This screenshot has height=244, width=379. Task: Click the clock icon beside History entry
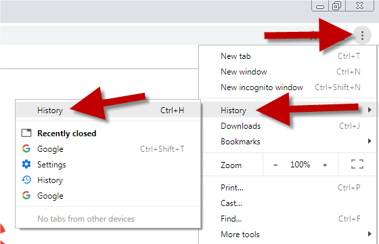[x=26, y=180]
